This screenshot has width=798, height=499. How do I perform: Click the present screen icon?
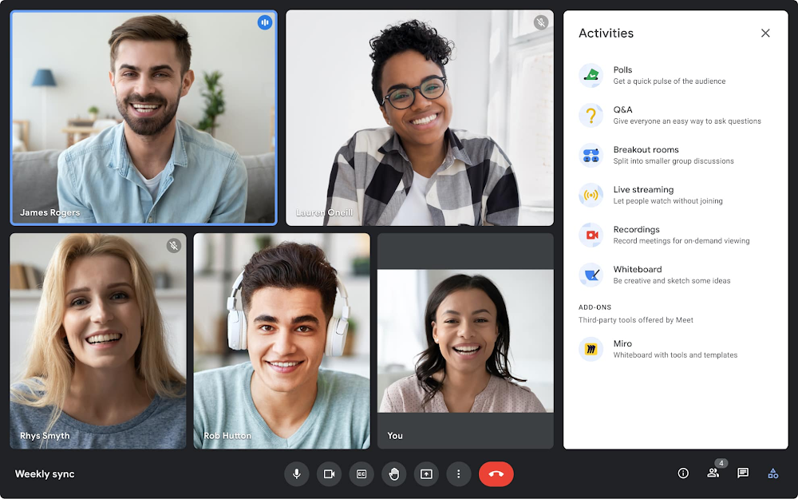point(426,473)
